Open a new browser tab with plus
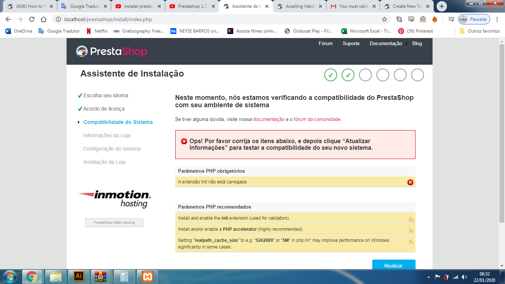The width and height of the screenshot is (505, 284). coord(442,6)
